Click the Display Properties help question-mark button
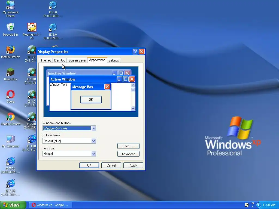 [135, 51]
